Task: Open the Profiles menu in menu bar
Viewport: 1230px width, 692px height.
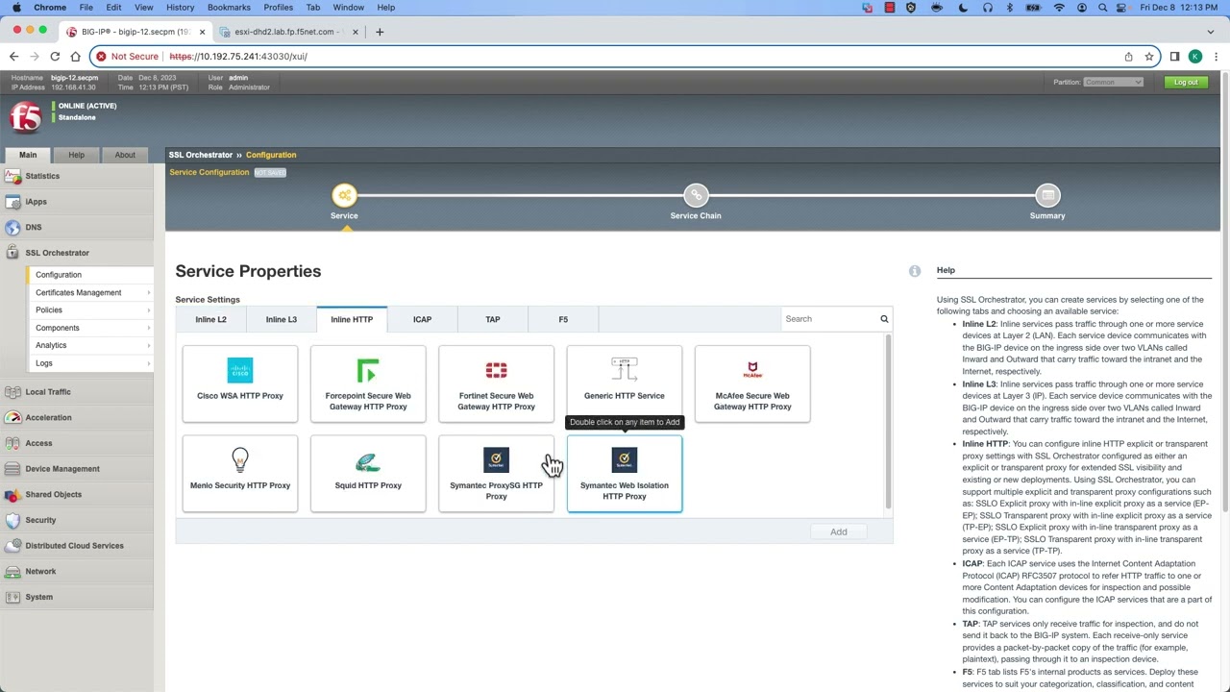Action: click(x=278, y=8)
